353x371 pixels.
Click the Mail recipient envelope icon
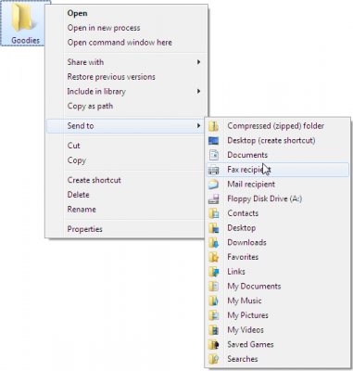tap(213, 185)
